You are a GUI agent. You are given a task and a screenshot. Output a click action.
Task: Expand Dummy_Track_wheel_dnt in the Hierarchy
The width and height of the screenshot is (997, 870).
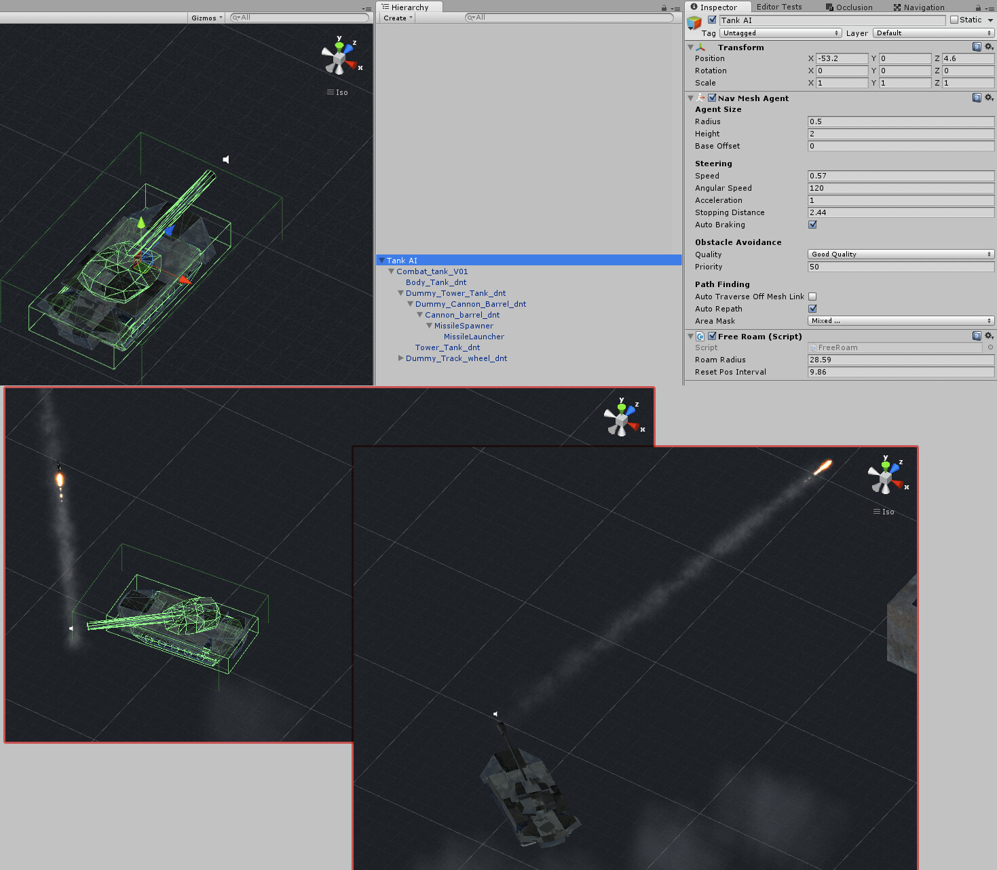[x=400, y=358]
